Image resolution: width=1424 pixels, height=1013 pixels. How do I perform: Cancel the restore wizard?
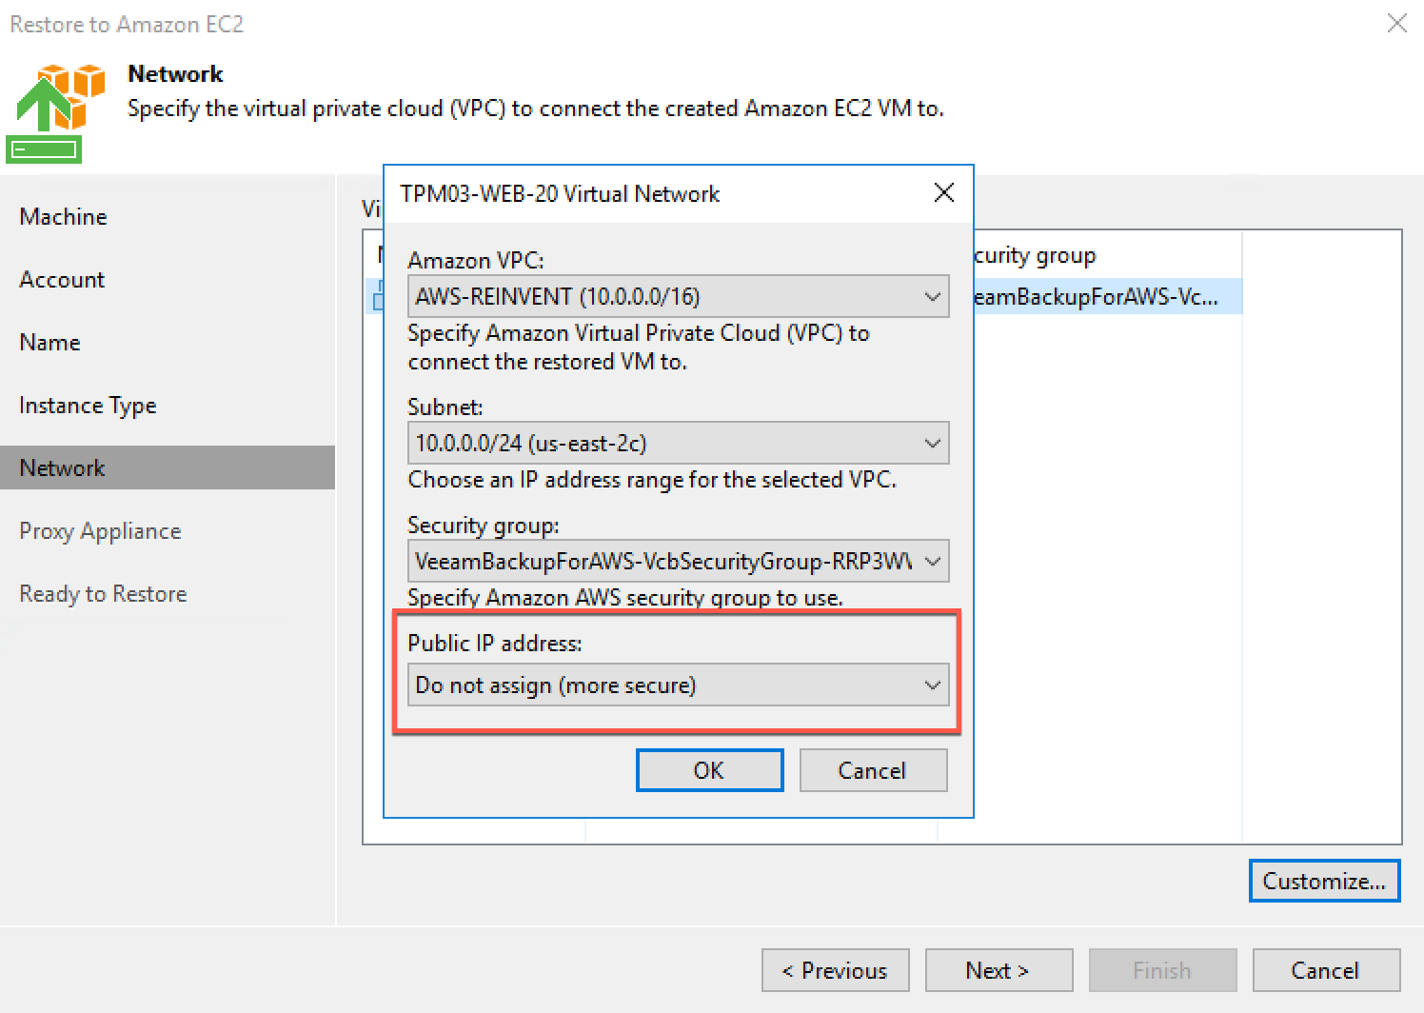tap(1326, 970)
